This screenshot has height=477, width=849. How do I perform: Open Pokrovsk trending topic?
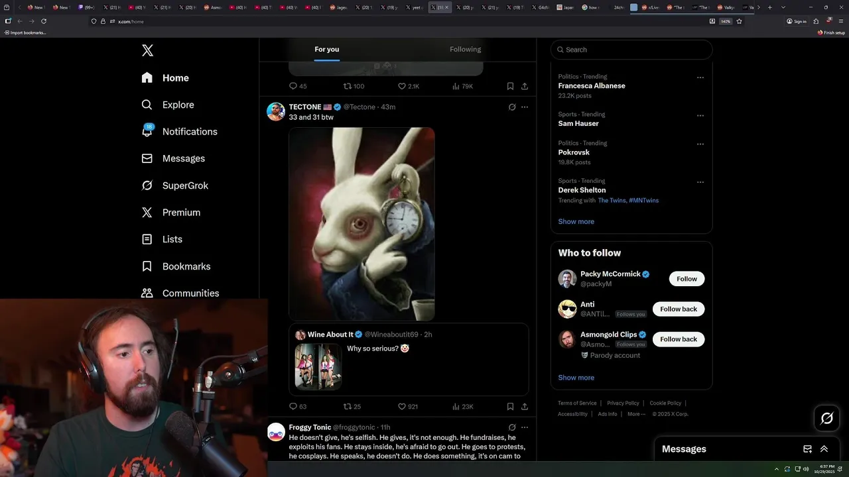click(574, 152)
